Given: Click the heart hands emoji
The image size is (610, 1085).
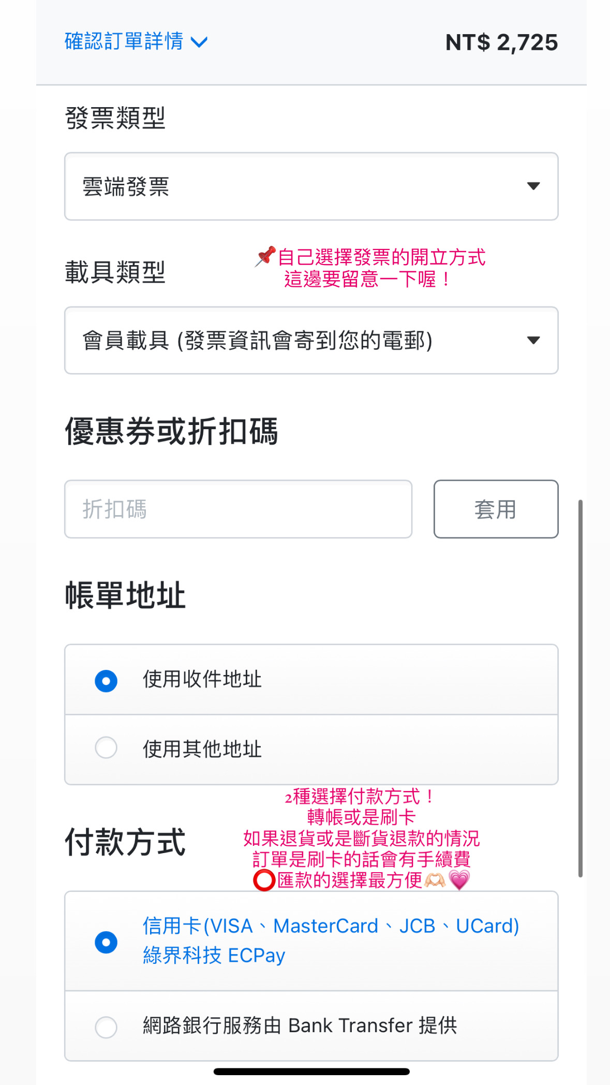Looking at the screenshot, I should [435, 880].
